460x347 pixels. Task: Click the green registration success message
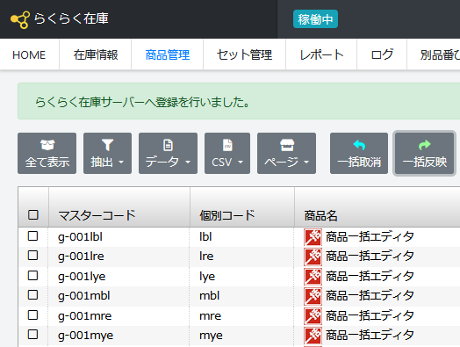point(239,101)
